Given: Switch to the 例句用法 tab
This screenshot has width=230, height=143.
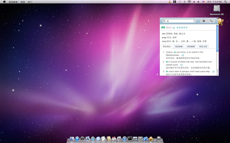Looking at the screenshot, I should [167, 47].
